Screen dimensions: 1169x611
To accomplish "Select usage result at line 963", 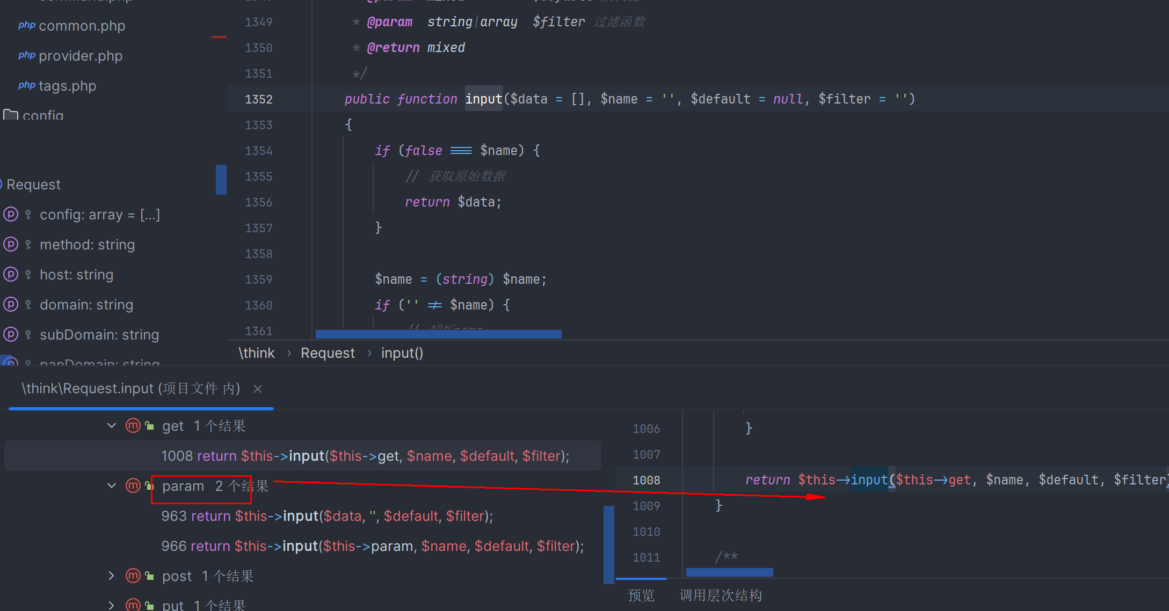I will coord(327,516).
